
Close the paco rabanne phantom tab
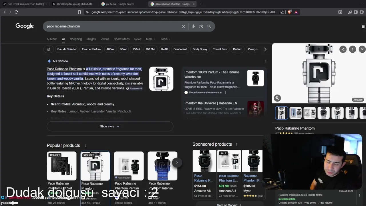coord(194,4)
